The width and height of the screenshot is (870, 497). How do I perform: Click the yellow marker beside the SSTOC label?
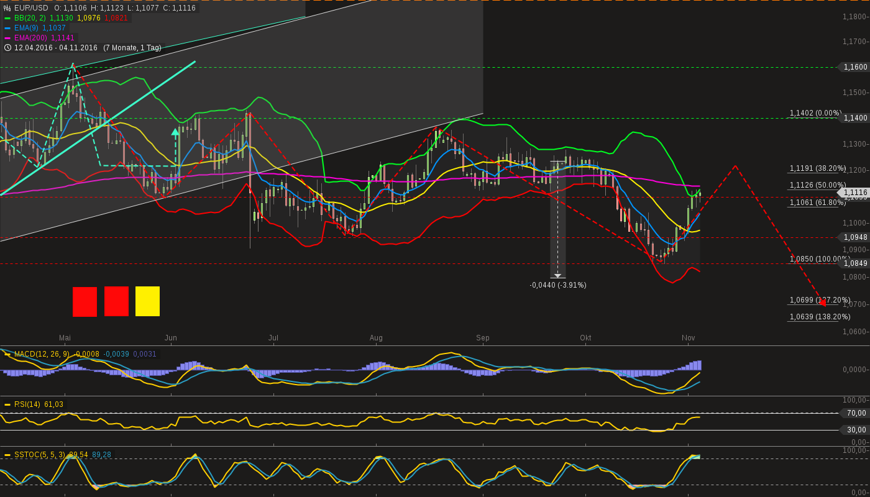tap(7, 455)
